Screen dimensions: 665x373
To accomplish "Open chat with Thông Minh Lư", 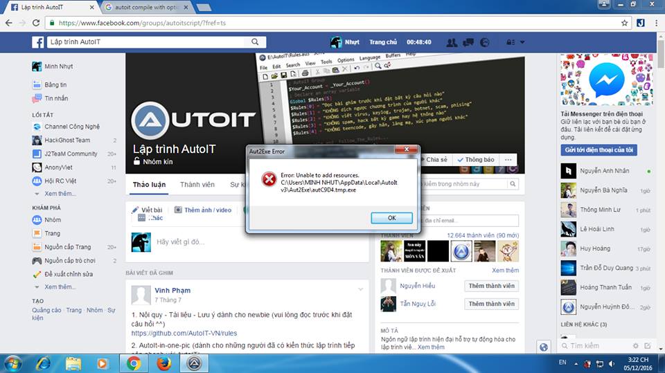I will (607, 210).
